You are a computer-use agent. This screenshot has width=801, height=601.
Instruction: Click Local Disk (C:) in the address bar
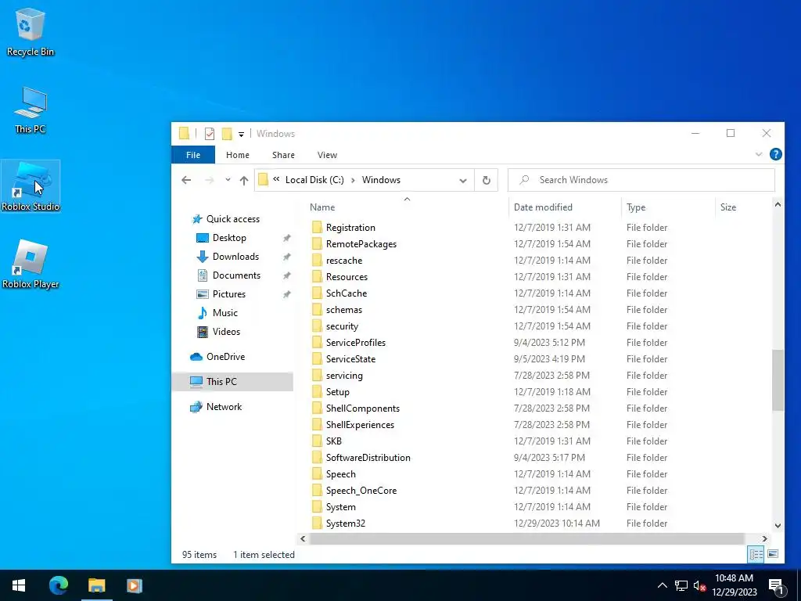tap(314, 180)
